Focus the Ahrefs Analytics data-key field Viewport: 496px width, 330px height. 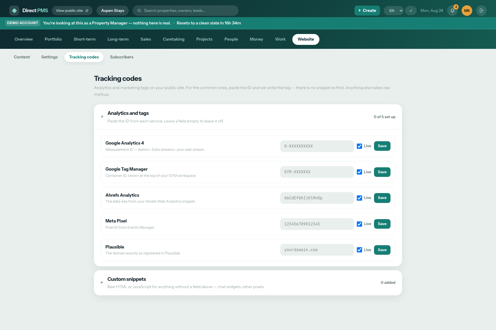317,198
